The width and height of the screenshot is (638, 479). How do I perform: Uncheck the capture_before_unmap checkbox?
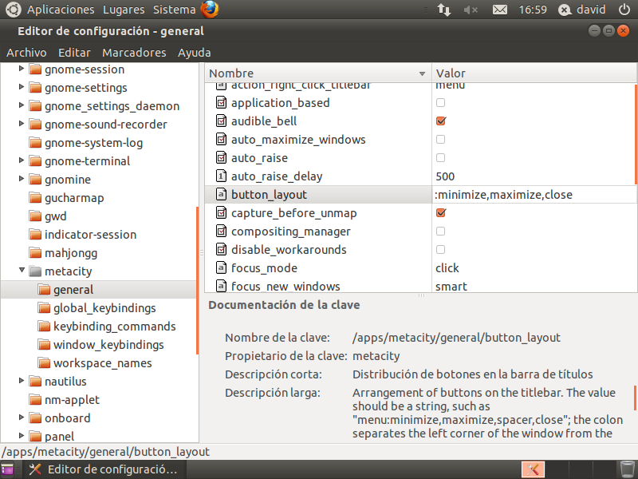coord(441,212)
